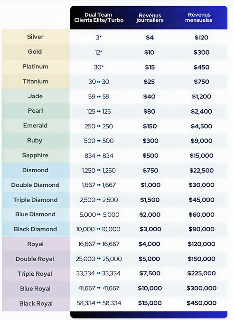
Task: Click the Double Royal rank label
Action: (x=35, y=259)
